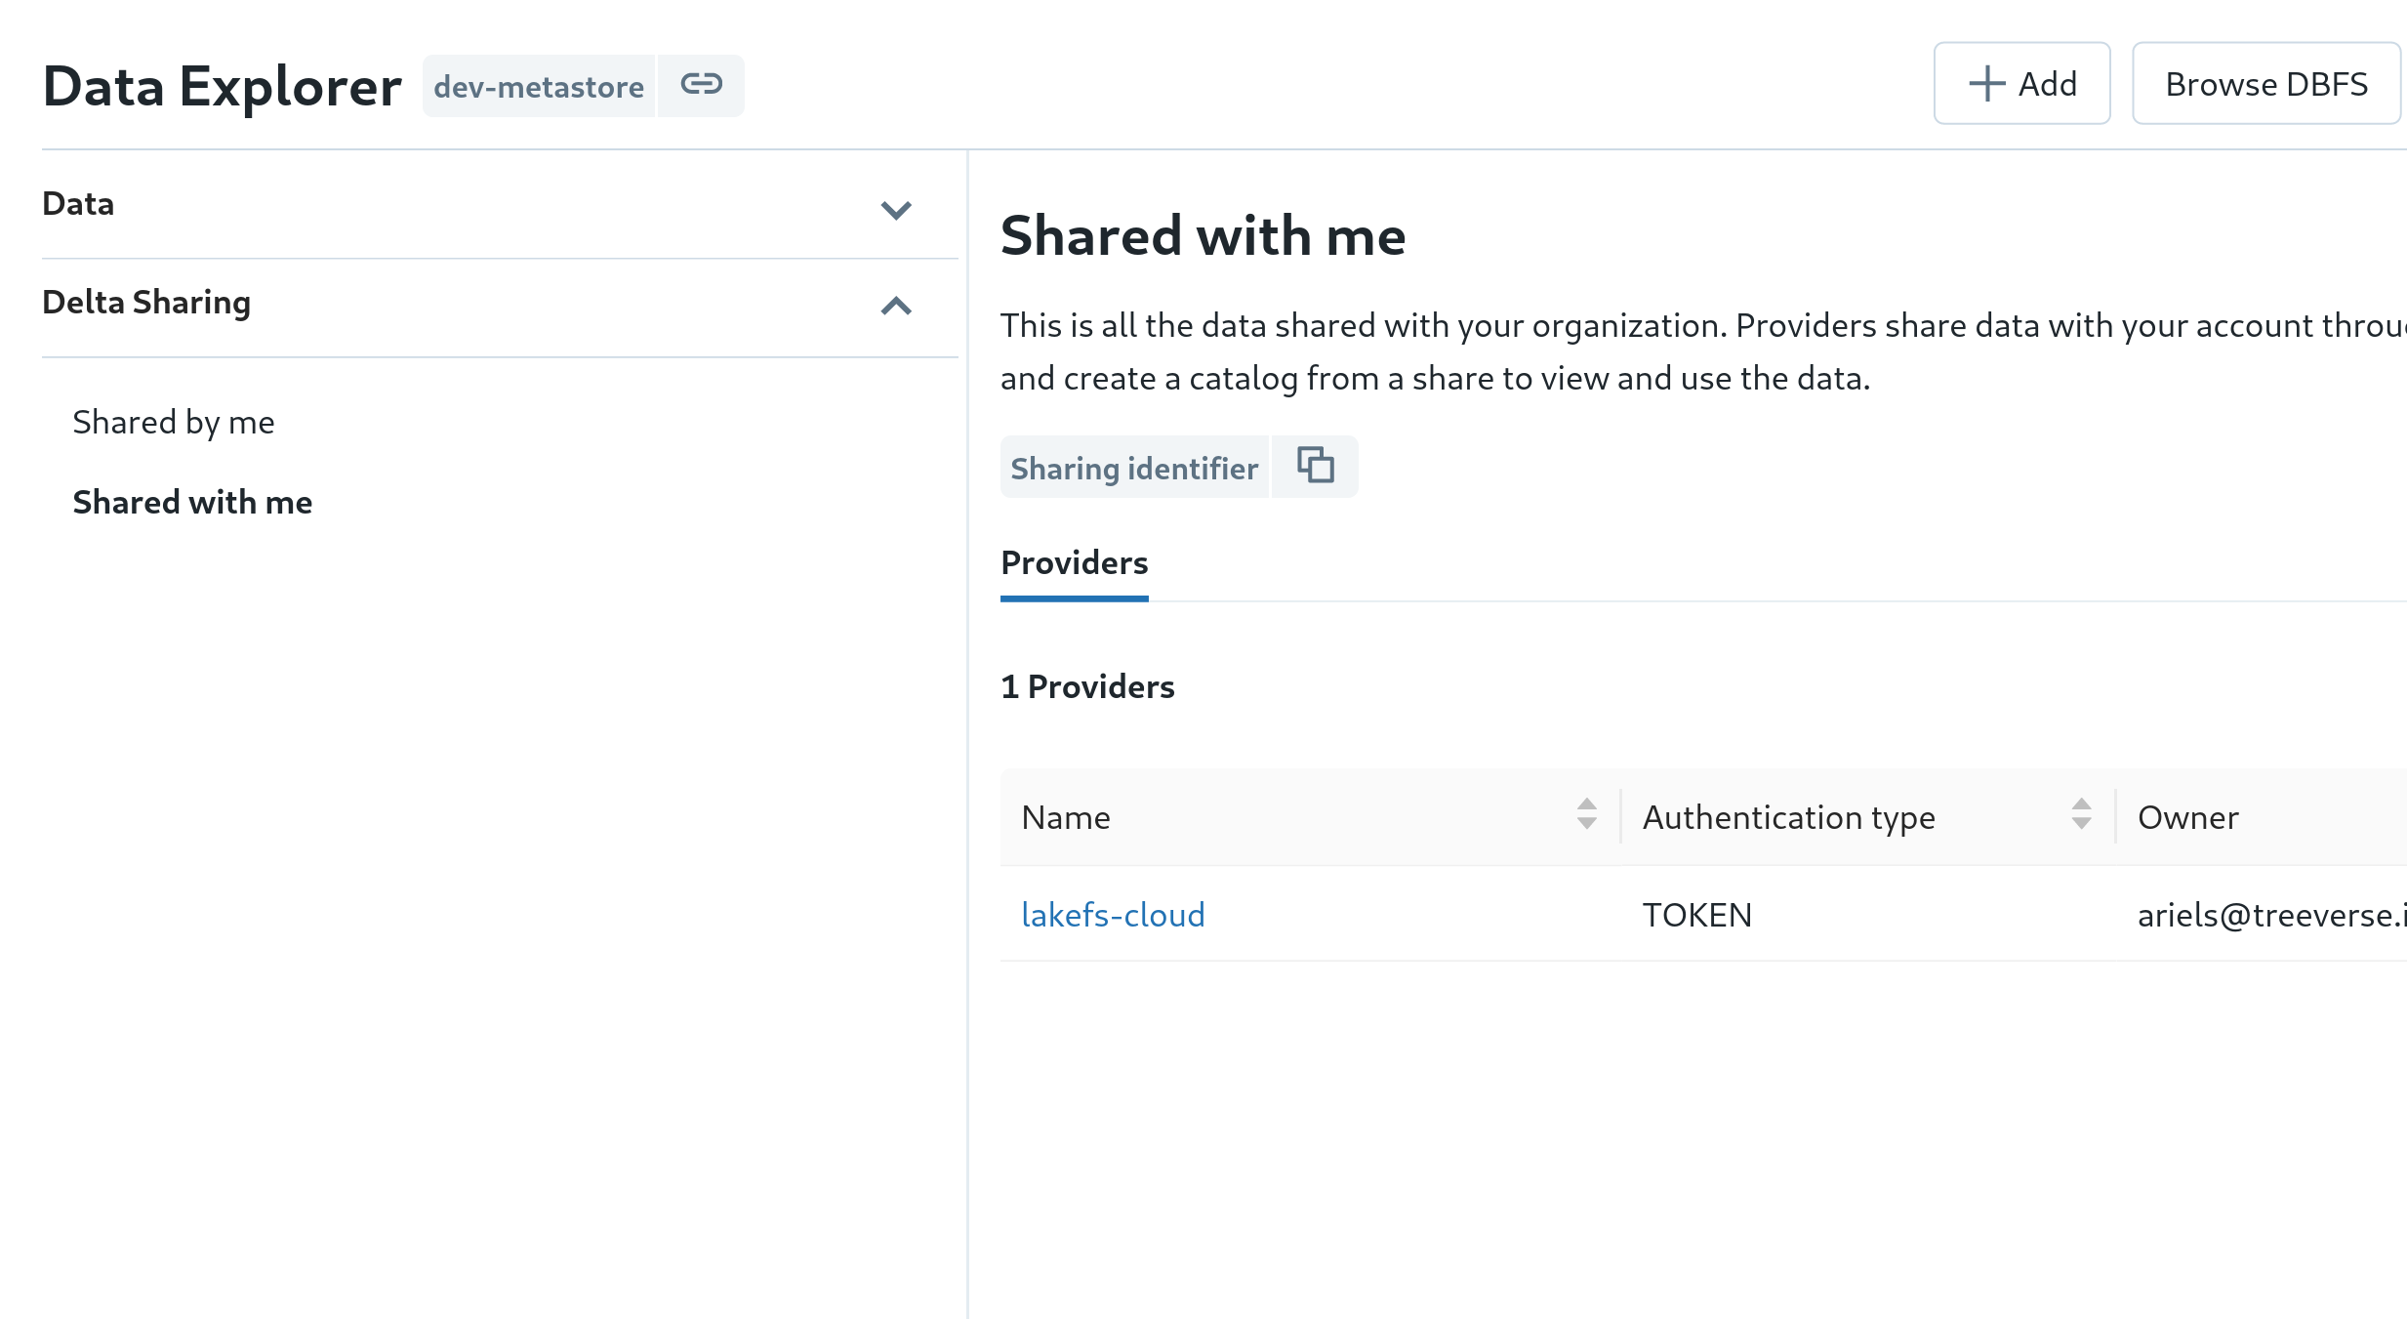Click the Data Explorer page title
The width and height of the screenshot is (2407, 1319).
pos(222,86)
